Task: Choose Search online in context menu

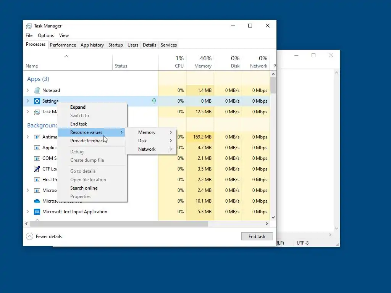Action: click(x=92, y=188)
